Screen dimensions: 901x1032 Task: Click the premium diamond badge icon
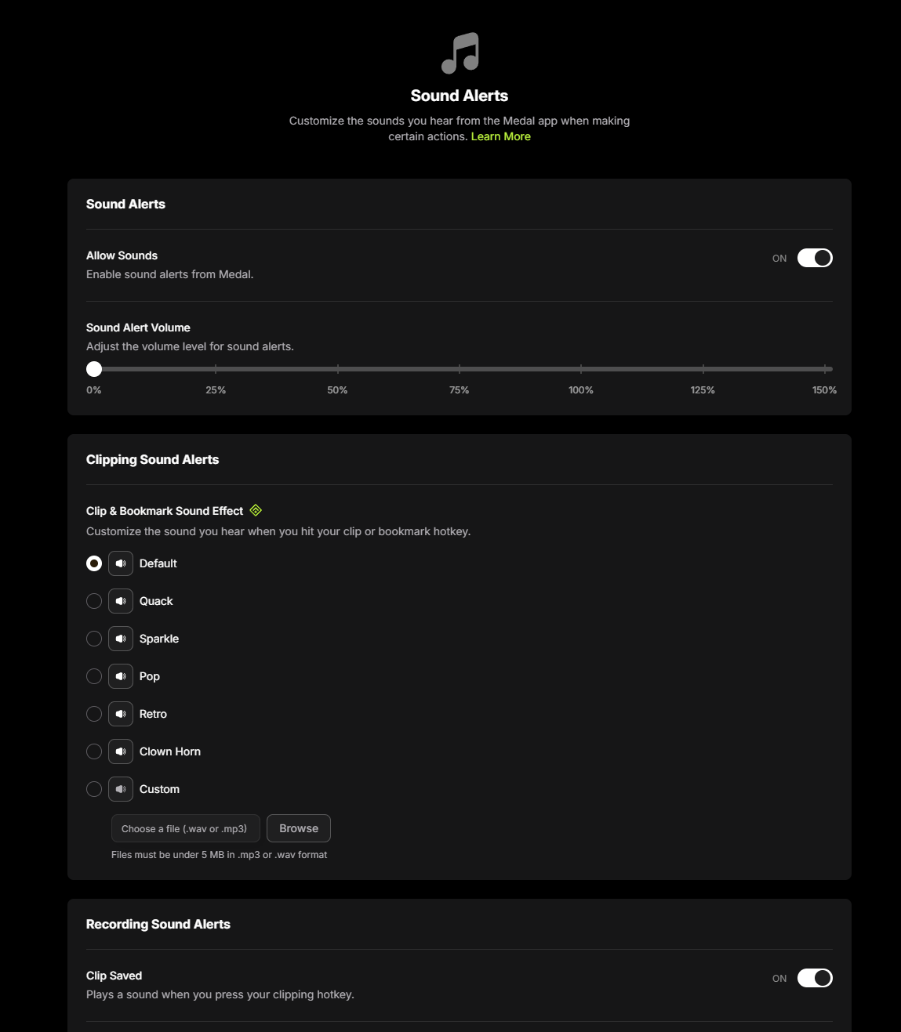pos(256,510)
